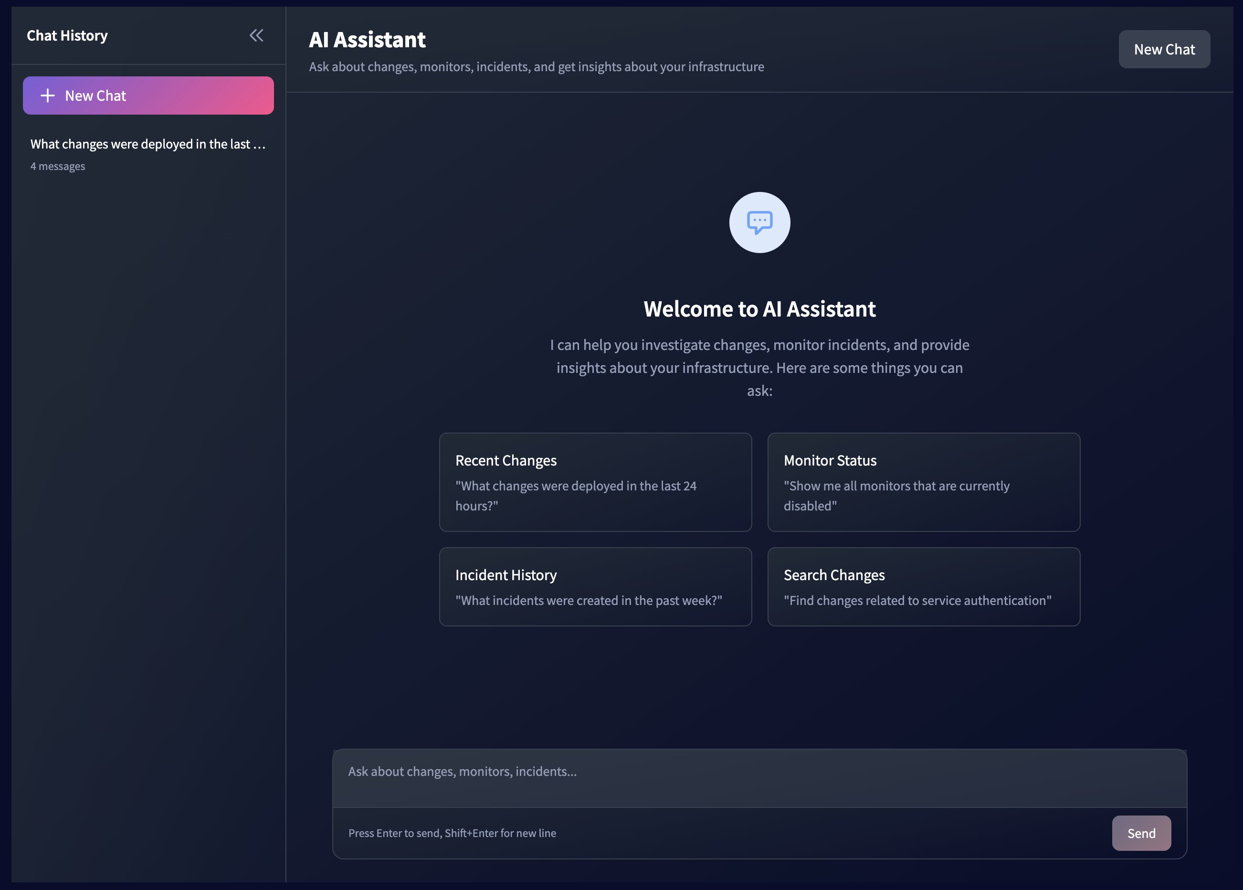The width and height of the screenshot is (1243, 890).
Task: Click the 'Press Enter to send' hint area
Action: click(452, 833)
